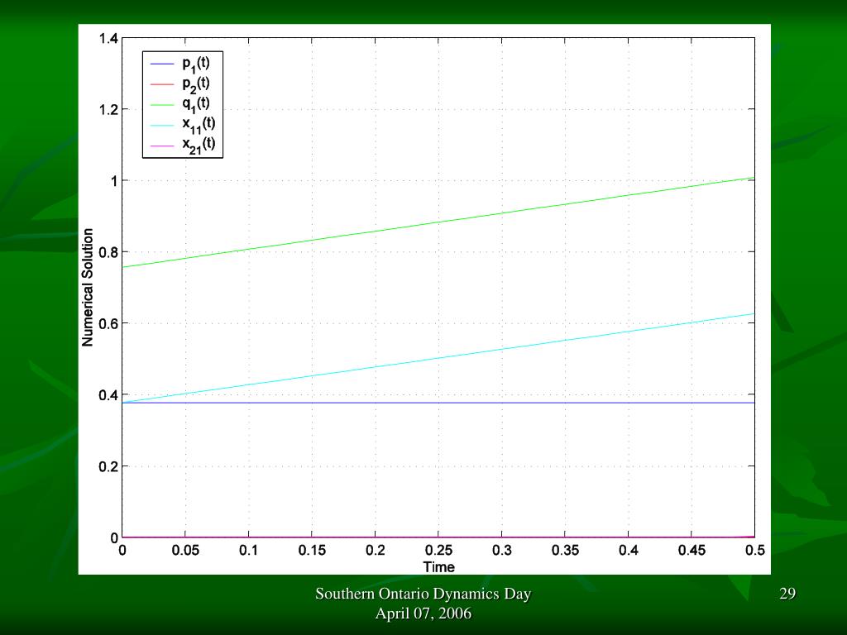Click the green q1(t) curve in the plot
The width and height of the screenshot is (847, 635).
(x=438, y=222)
